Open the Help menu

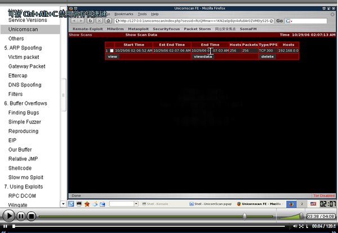click(155, 14)
